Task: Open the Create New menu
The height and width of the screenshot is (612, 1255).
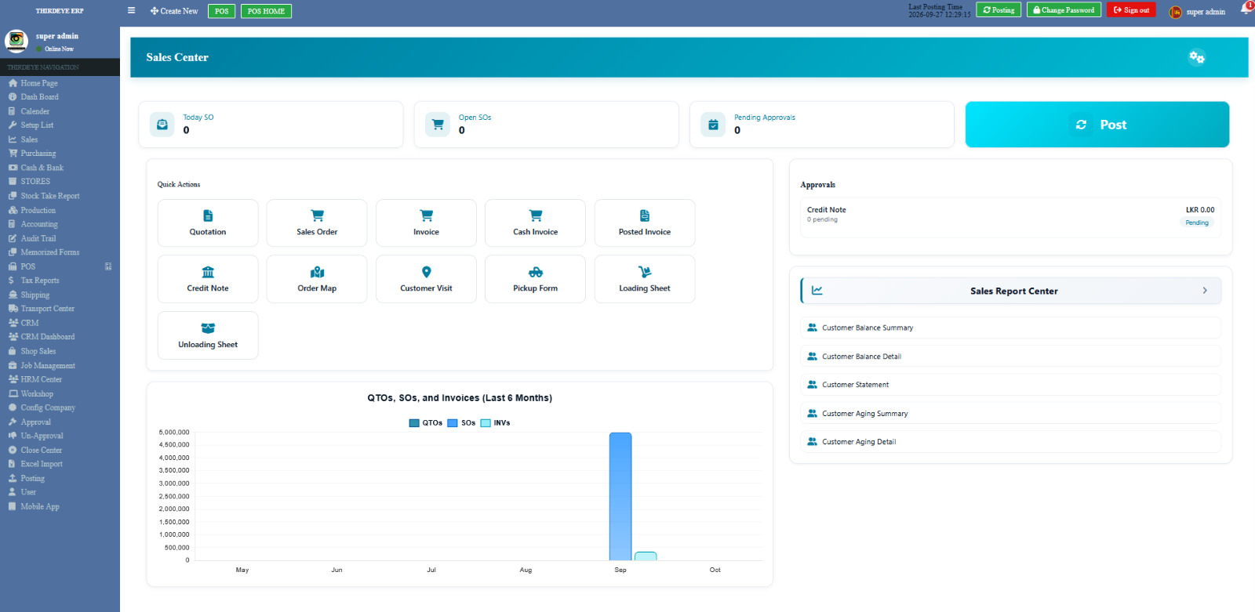Action: tap(174, 11)
